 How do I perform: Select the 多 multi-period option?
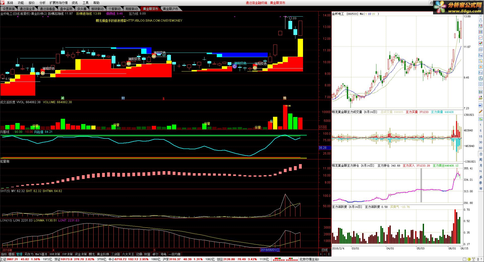[x=480, y=177]
